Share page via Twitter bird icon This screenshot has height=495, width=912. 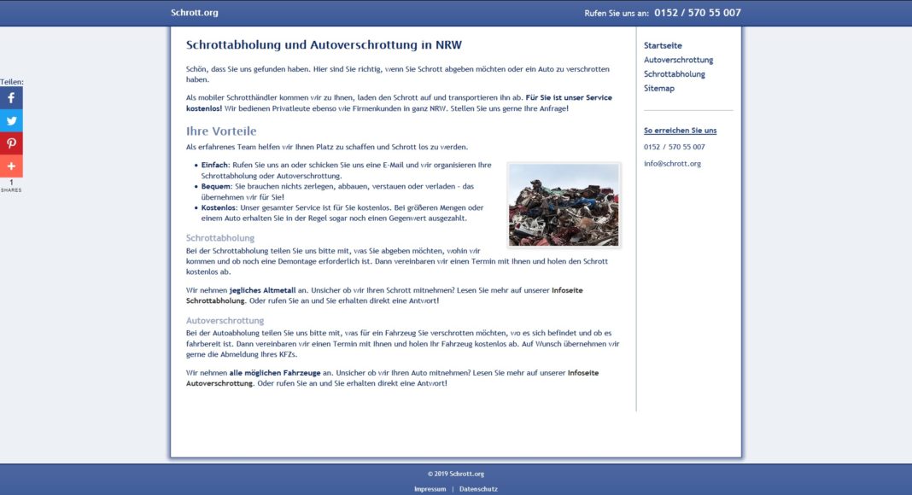tap(11, 121)
